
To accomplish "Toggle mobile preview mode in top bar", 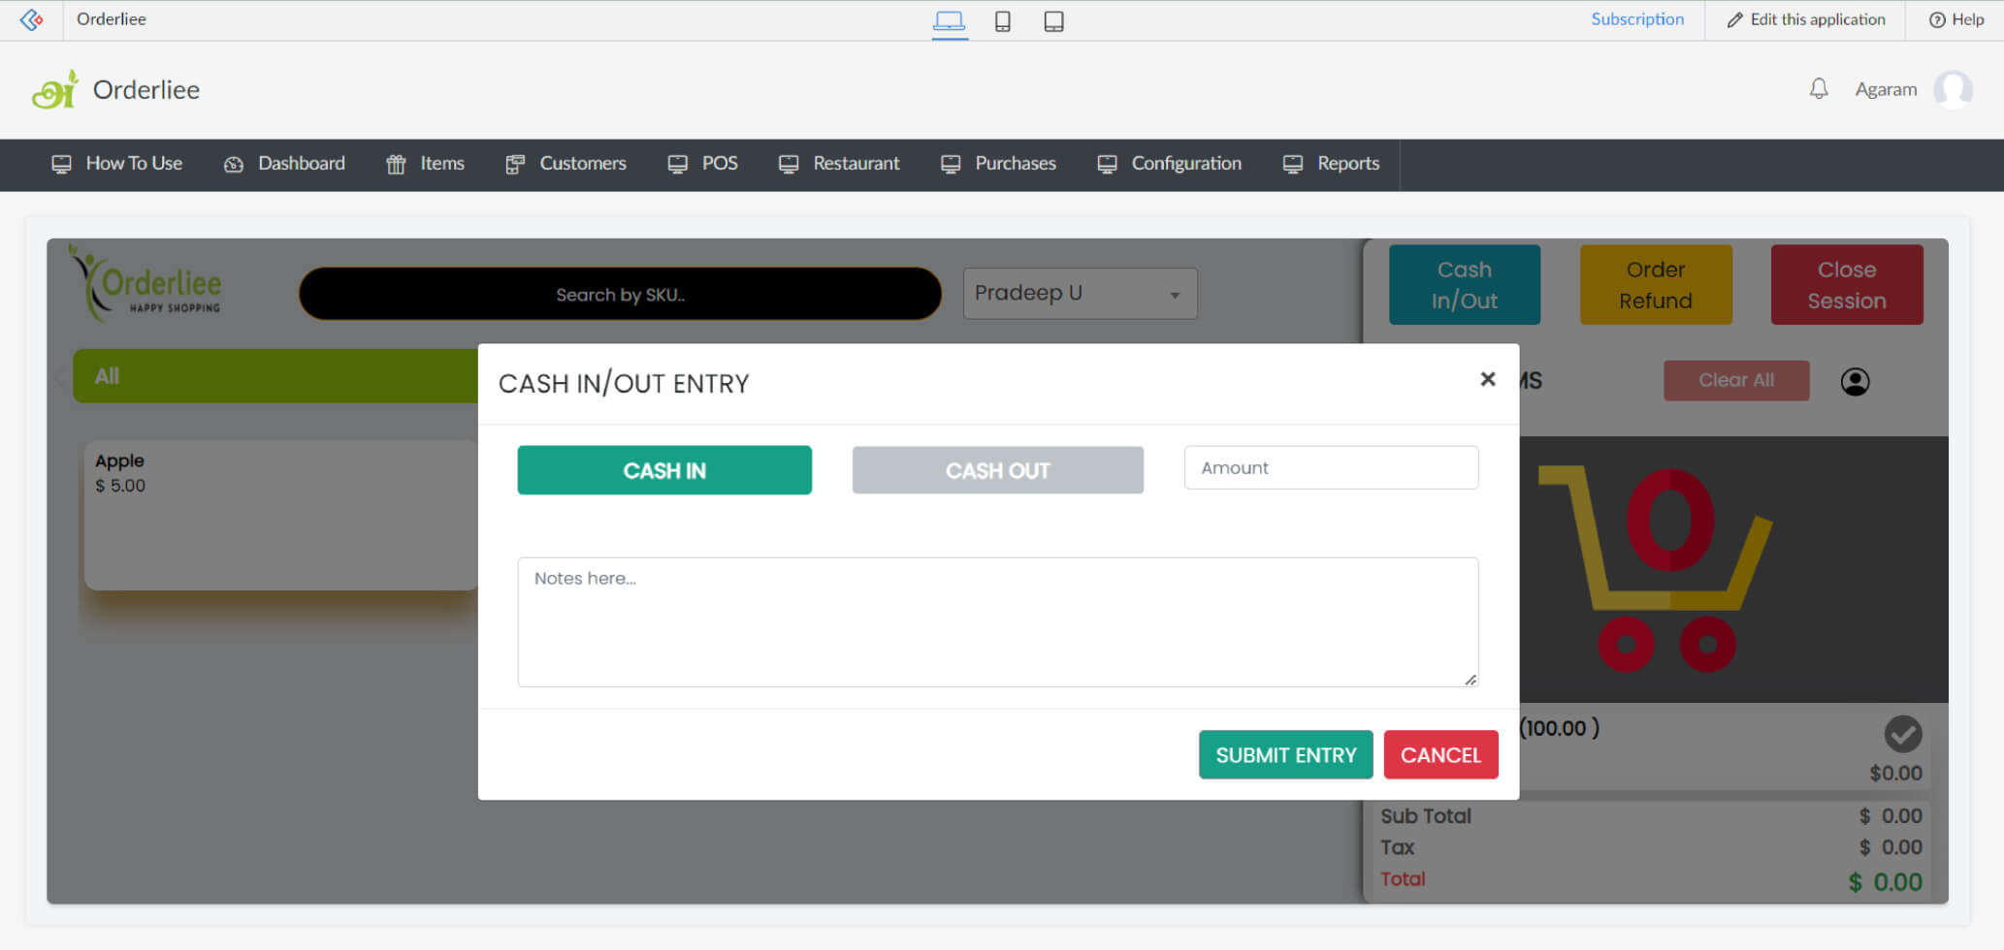I will pos(1003,20).
